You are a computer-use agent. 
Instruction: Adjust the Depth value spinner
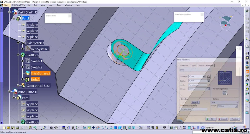click(x=208, y=81)
